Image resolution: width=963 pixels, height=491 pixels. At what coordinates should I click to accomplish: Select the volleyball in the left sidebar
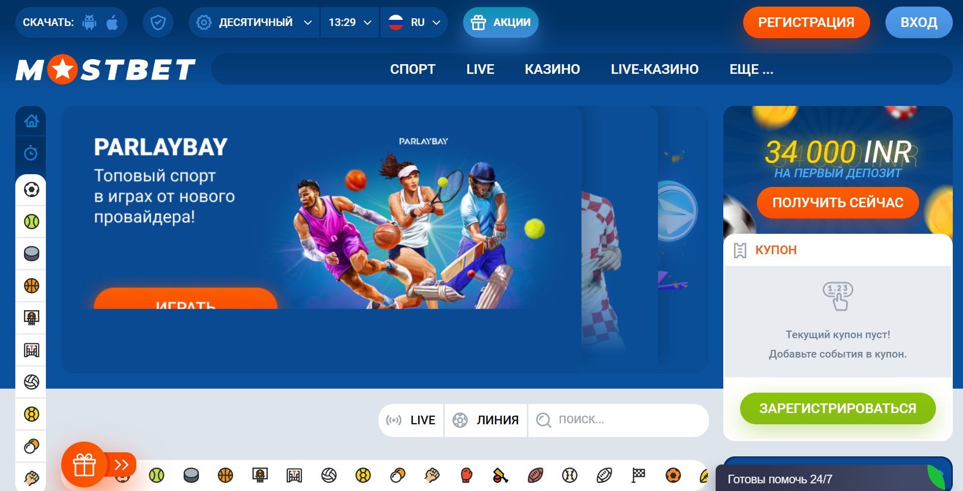[x=32, y=382]
